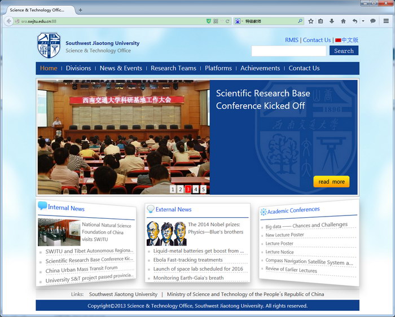Open Launch of space lab scheduled for 2016
Viewport: 395px width, 317px height.
pyautogui.click(x=198, y=269)
